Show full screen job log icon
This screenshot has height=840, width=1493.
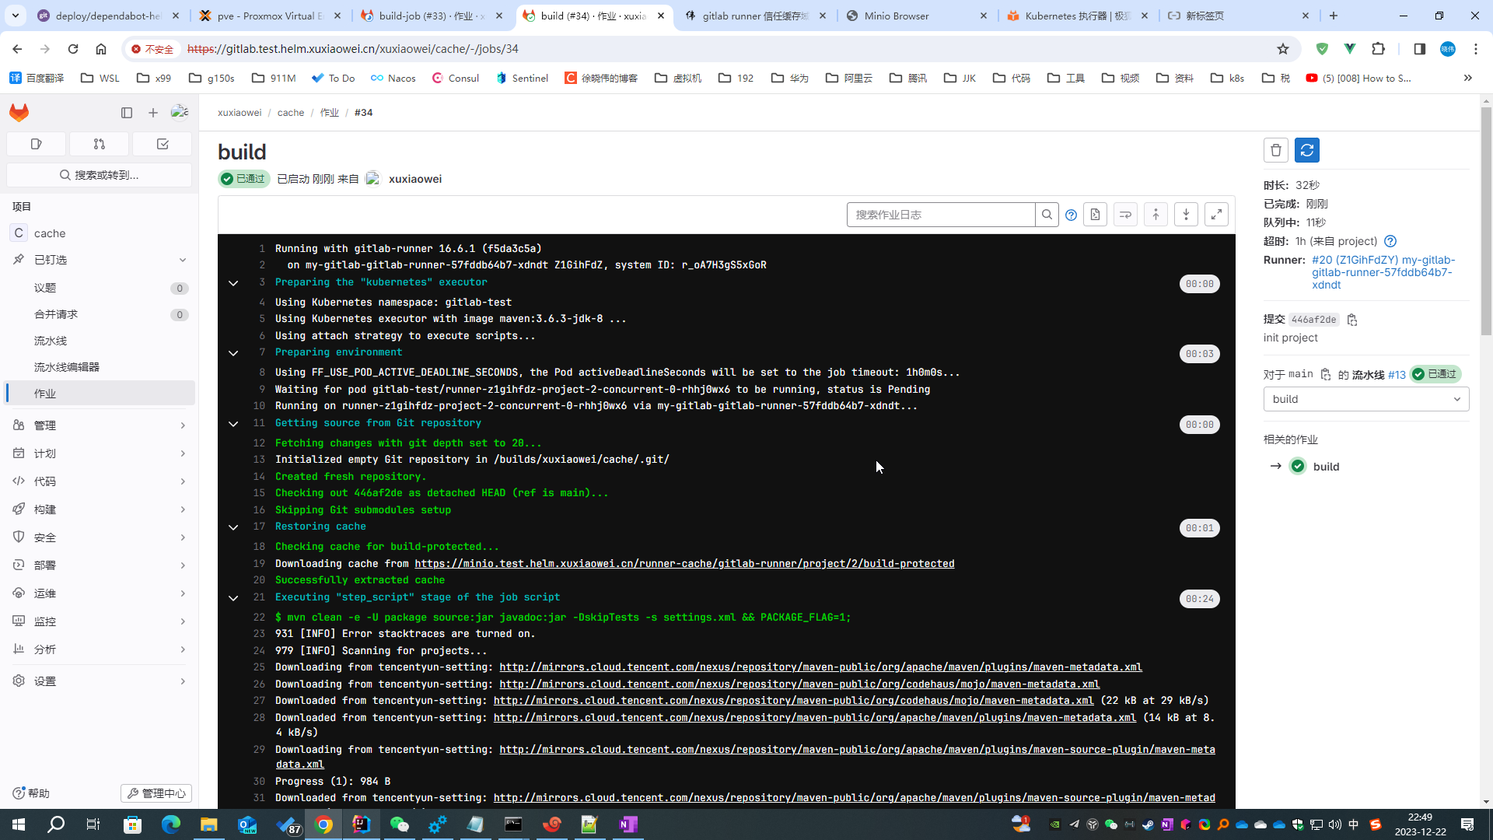pyautogui.click(x=1216, y=215)
